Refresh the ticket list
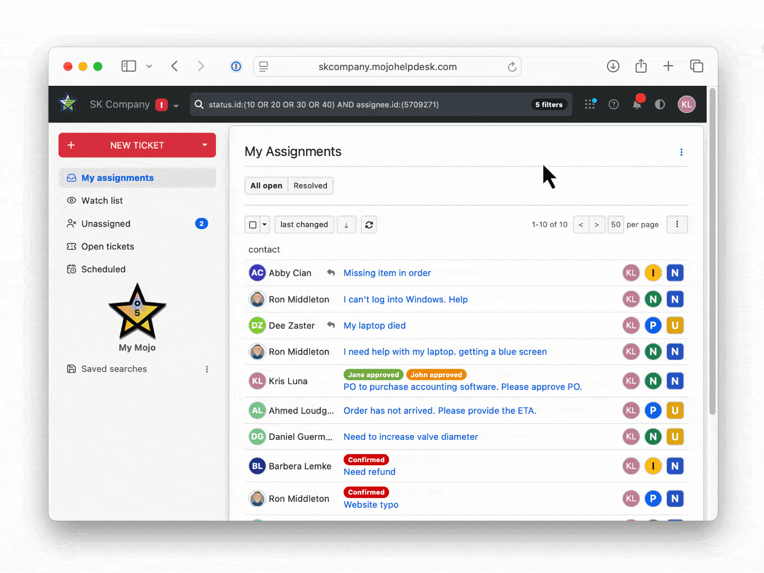Viewport: 764px width, 573px height. pos(369,225)
